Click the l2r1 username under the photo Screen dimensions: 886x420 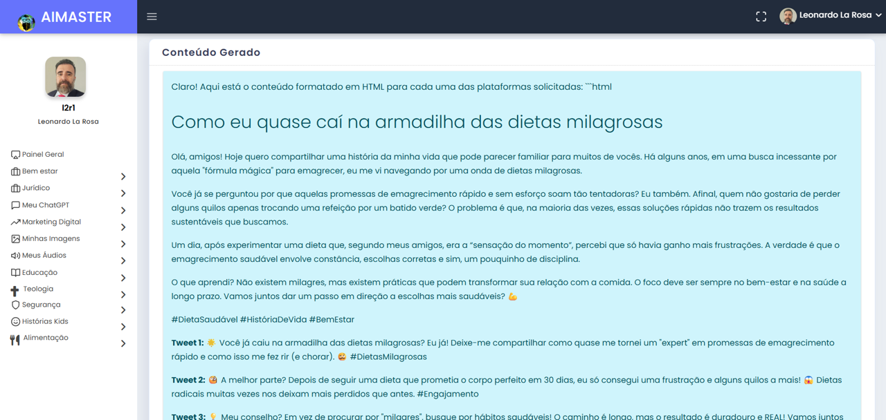69,108
